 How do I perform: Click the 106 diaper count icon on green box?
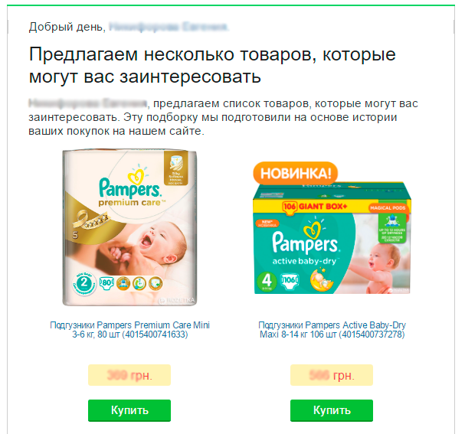[x=290, y=280]
